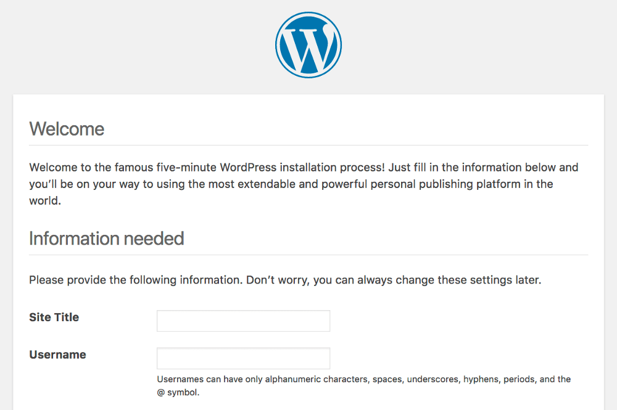Screen dimensions: 617x410
Task: Click the Information needed heading
Action: coord(106,239)
